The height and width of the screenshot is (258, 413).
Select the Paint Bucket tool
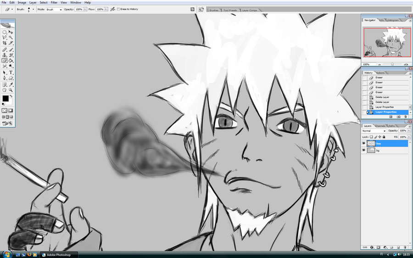click(11, 61)
